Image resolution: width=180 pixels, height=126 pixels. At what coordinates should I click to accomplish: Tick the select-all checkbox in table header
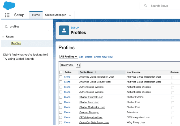click(61, 72)
